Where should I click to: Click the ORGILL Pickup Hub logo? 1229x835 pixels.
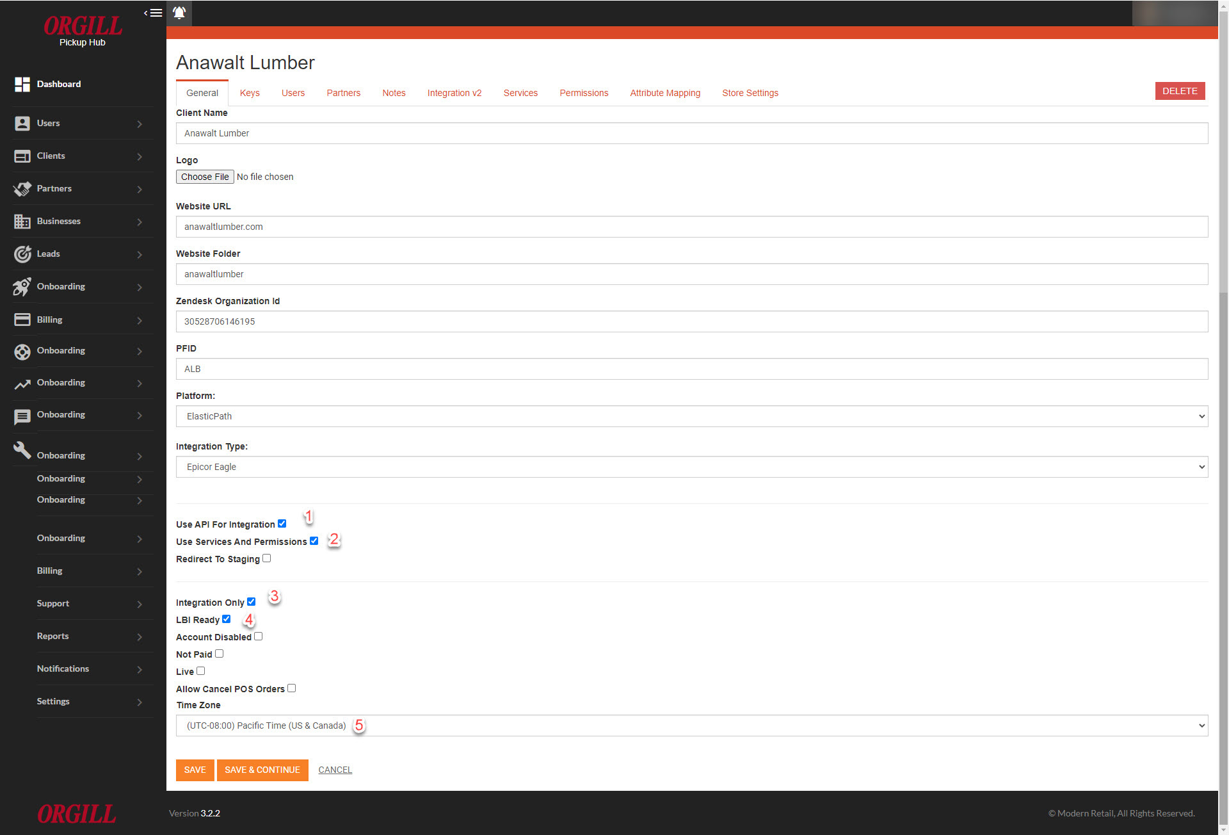(x=83, y=30)
